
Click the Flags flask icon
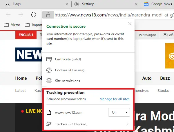tap(8, 4)
